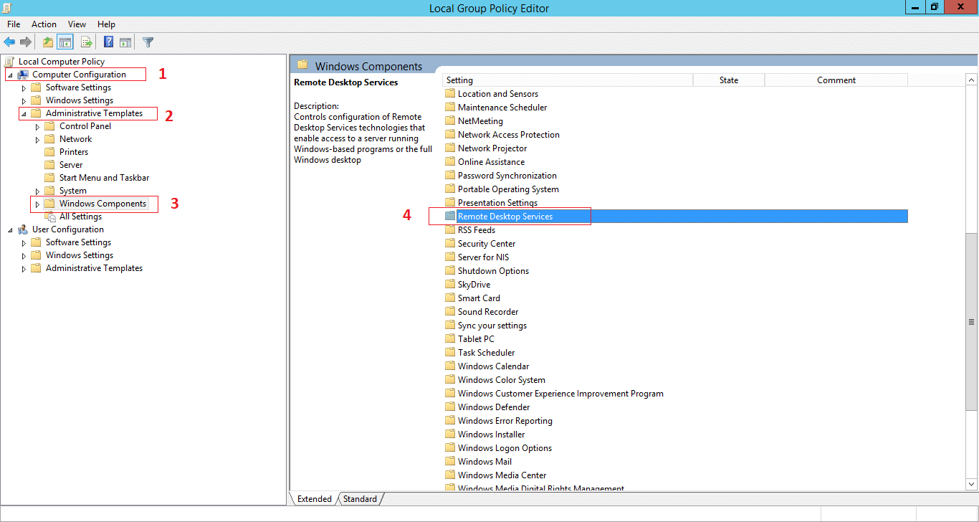
Task: Select "Shutdown Options" in the list
Action: pos(494,271)
